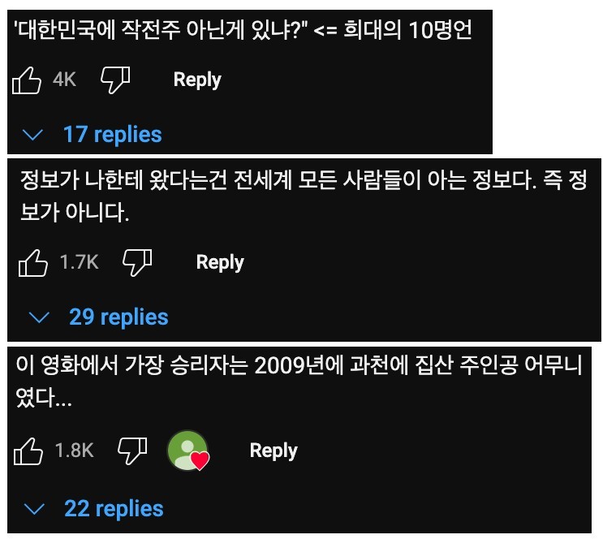
Task: Reply to the '이 영화에서' comment
Action: pyautogui.click(x=274, y=451)
